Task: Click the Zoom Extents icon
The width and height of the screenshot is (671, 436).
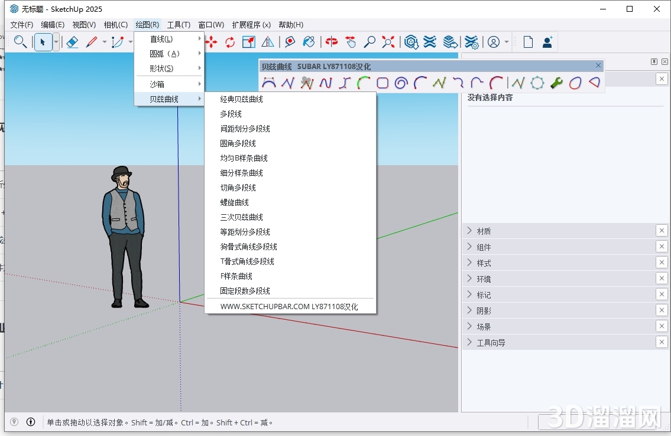Action: pyautogui.click(x=388, y=42)
